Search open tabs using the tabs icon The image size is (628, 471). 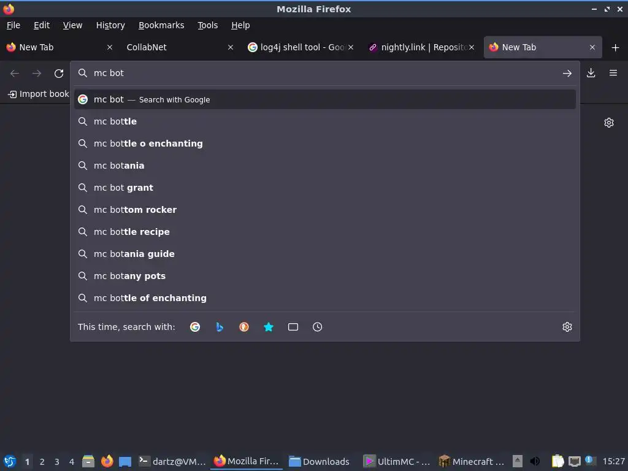(x=293, y=327)
